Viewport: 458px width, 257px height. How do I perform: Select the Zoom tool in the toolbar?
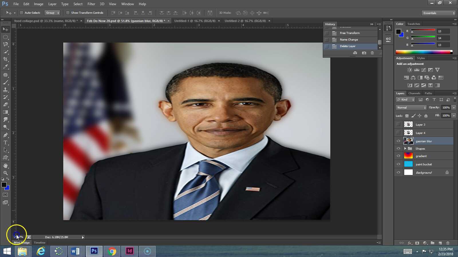6,173
